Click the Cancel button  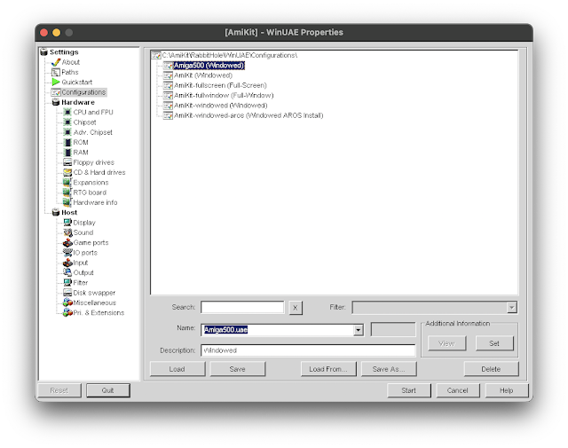[458, 390]
